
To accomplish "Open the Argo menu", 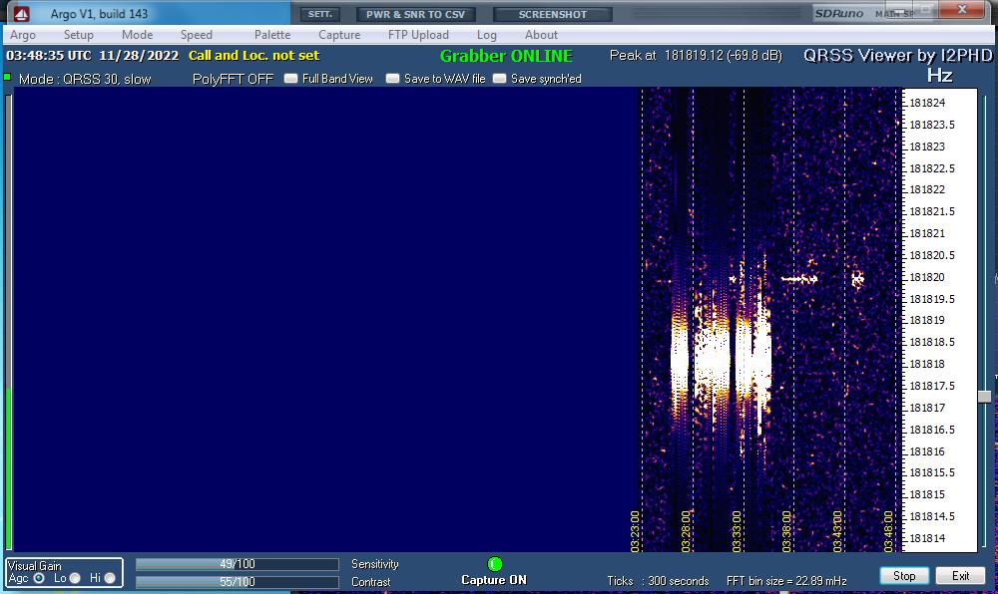I will (23, 35).
